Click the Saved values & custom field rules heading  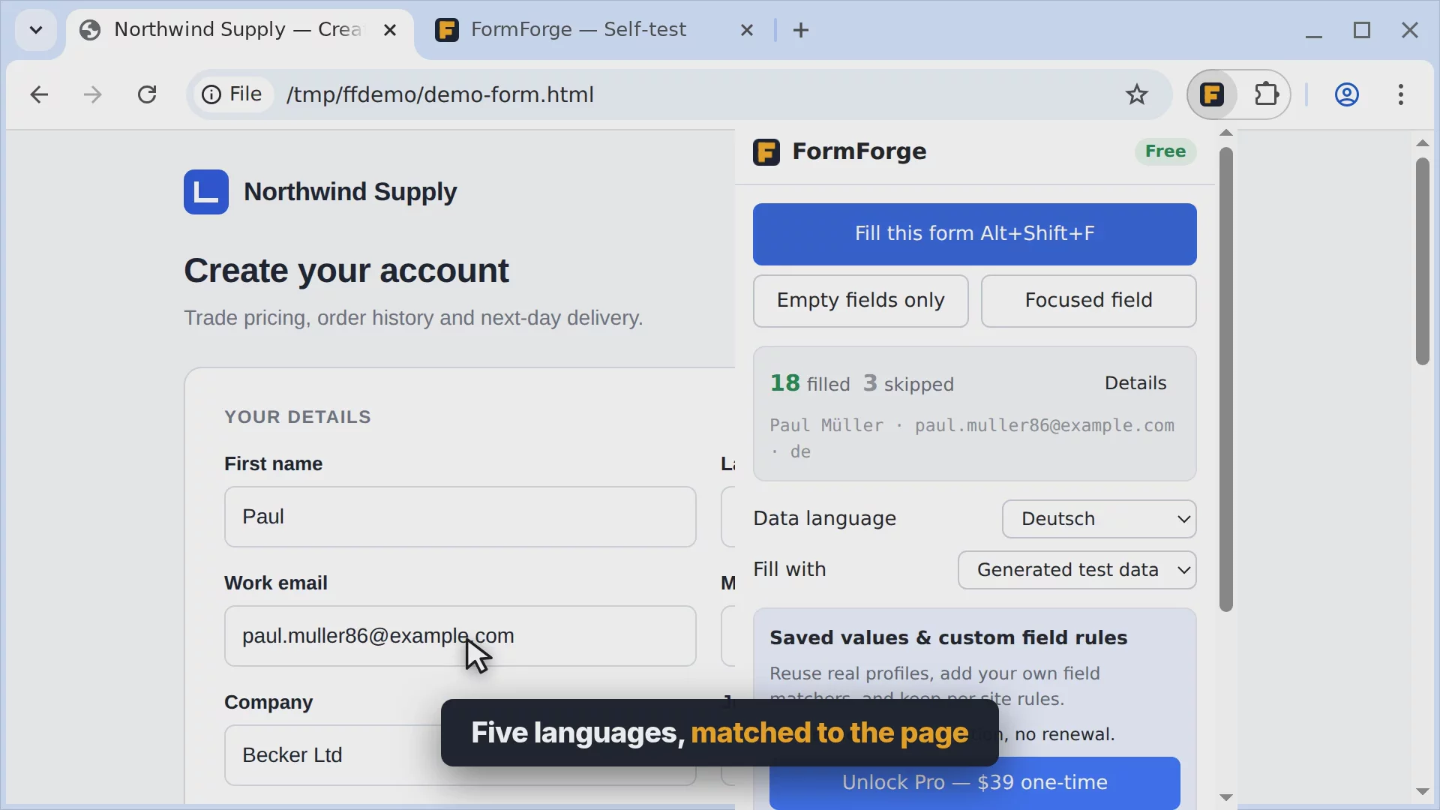click(x=948, y=637)
